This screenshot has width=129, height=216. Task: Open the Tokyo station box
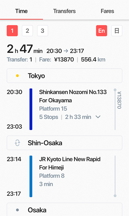tap(64, 75)
